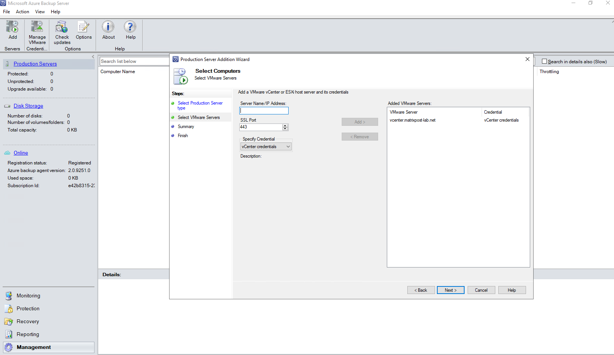Click the About info icon
This screenshot has width=614, height=355.
(108, 27)
